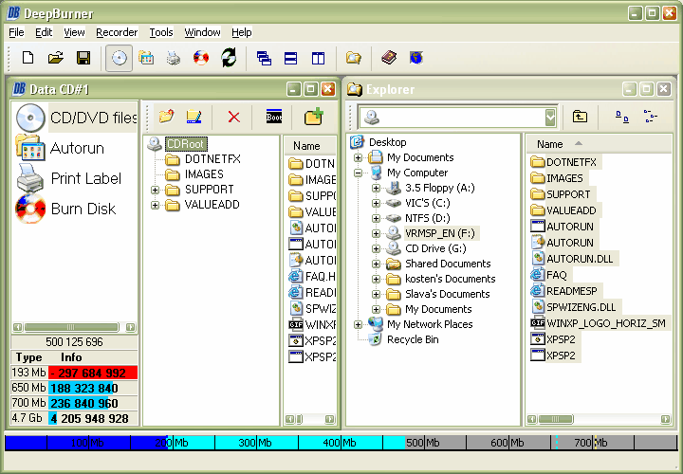Click the sidebar horizontal scrollbar

pos(74,327)
